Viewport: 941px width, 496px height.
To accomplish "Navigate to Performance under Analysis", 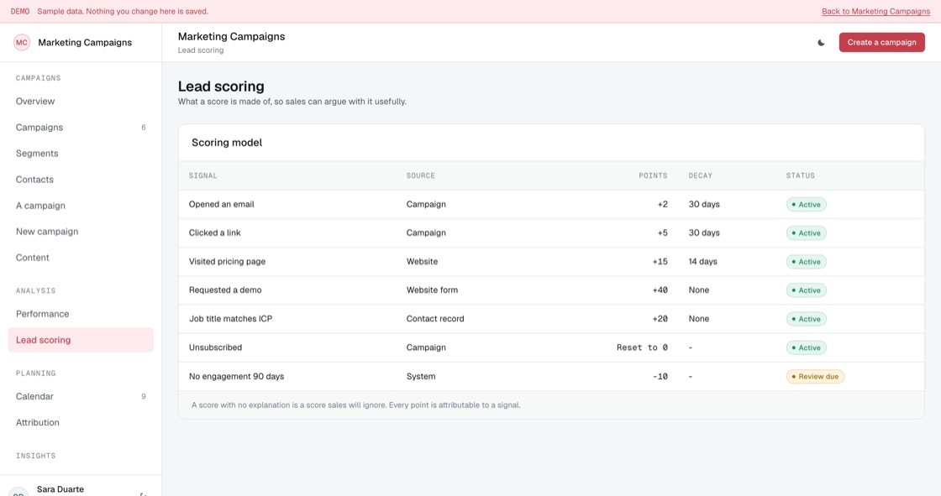I will pos(81,314).
